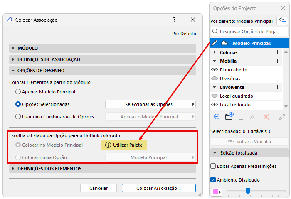This screenshot has height=199, width=291.
Task: Click the new option set folder icon
Action: tap(229, 117)
